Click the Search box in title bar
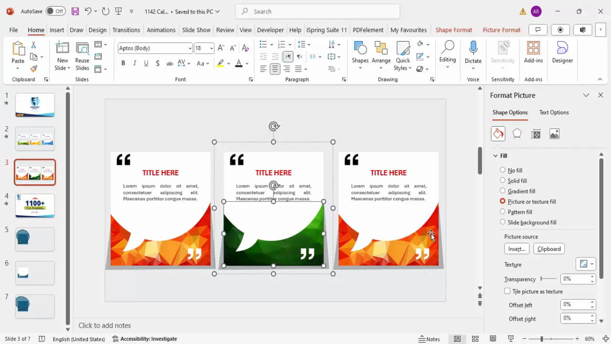The image size is (611, 344). (x=317, y=11)
